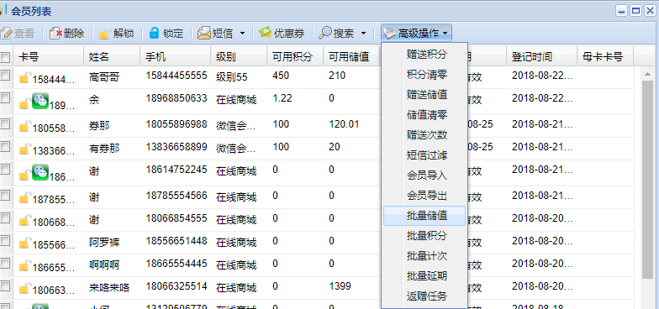Click the lock icon in 18785554566 row
The image size is (659, 309).
click(25, 197)
